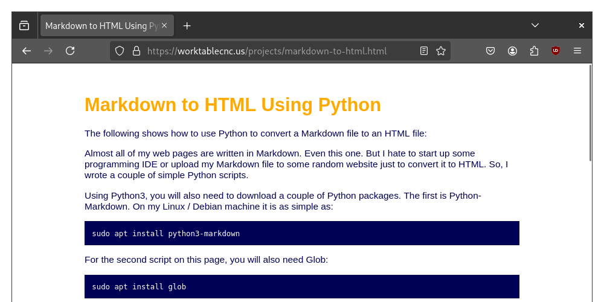Open the Firefox application hamburger menu

[x=577, y=51]
